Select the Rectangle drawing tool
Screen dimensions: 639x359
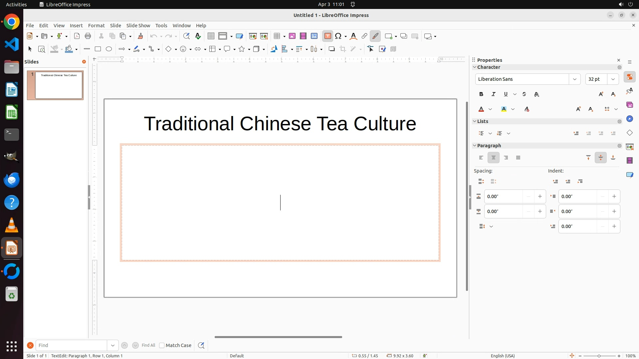coord(98,49)
